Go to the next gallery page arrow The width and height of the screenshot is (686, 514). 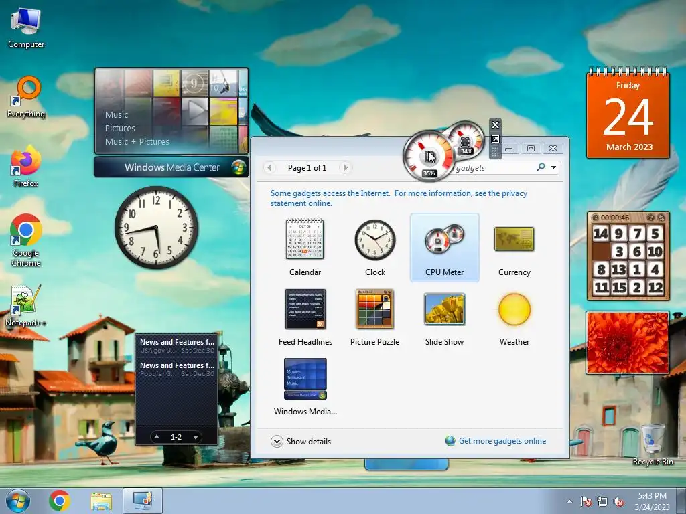click(346, 167)
